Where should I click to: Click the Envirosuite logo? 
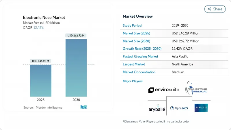click(163, 90)
